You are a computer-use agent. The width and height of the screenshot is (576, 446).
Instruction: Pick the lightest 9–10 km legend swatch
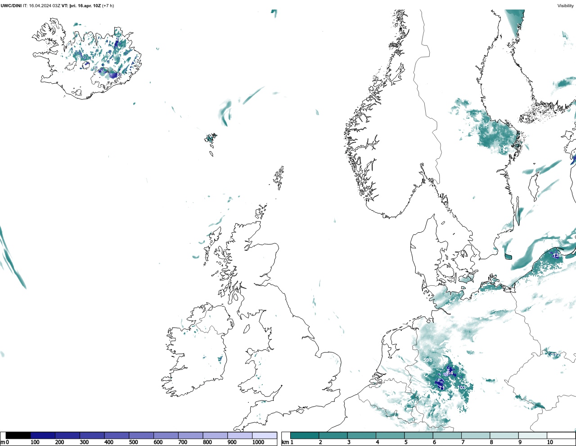tap(532, 436)
